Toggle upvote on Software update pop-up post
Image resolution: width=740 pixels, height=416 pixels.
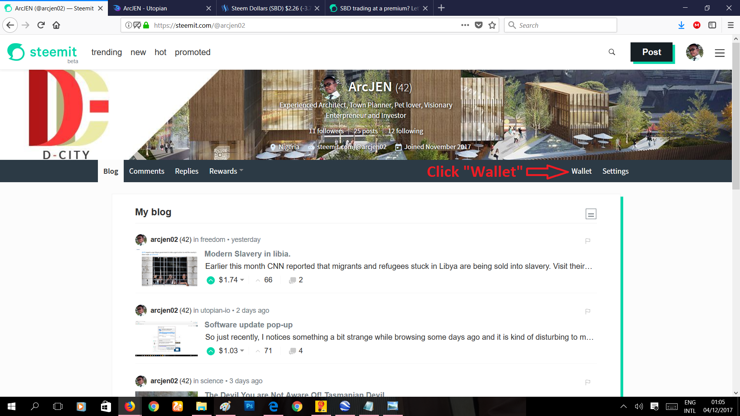pyautogui.click(x=210, y=351)
